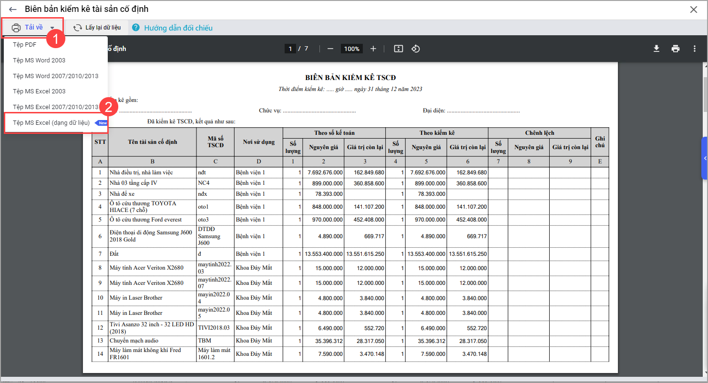708x383 pixels.
Task: Click the blue help question mark icon
Action: [x=136, y=28]
